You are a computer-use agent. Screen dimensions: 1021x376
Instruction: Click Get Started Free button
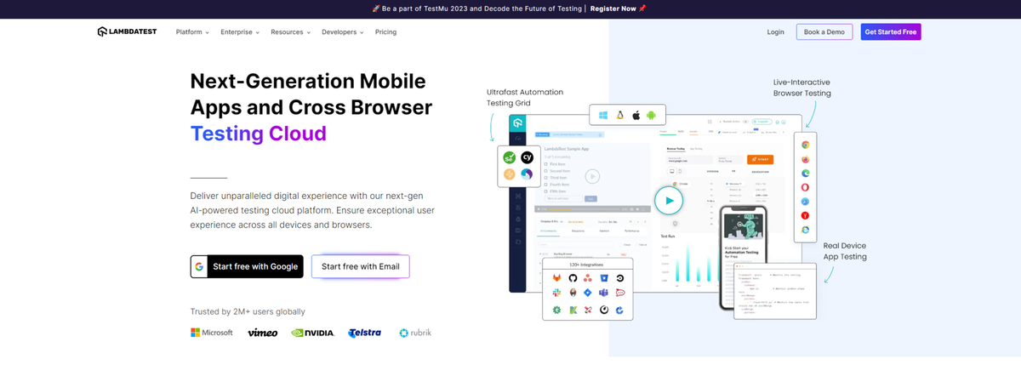coord(891,32)
